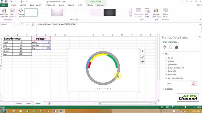Open Quick Layout gallery
The height and width of the screenshot is (113, 202).
[12, 13]
